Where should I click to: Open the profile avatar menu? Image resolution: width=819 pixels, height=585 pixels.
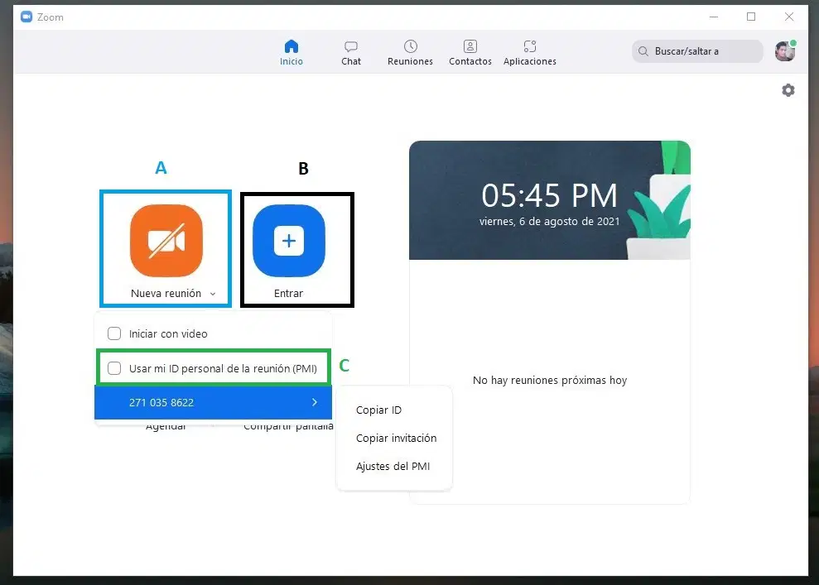[x=785, y=51]
